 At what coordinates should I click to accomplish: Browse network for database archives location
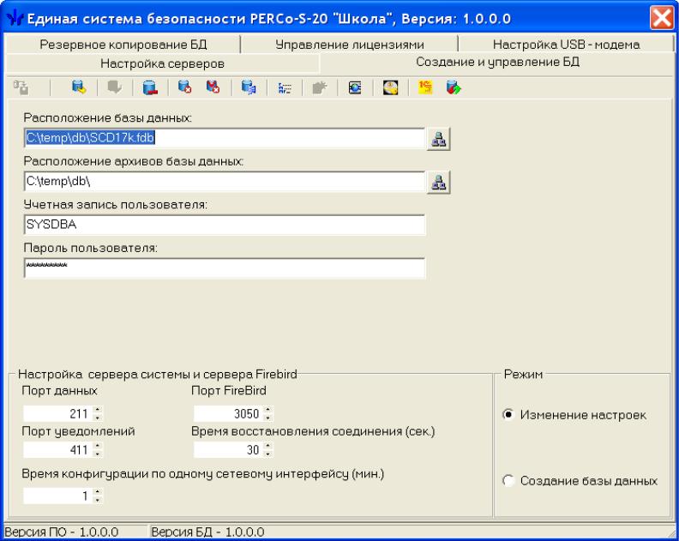click(439, 182)
